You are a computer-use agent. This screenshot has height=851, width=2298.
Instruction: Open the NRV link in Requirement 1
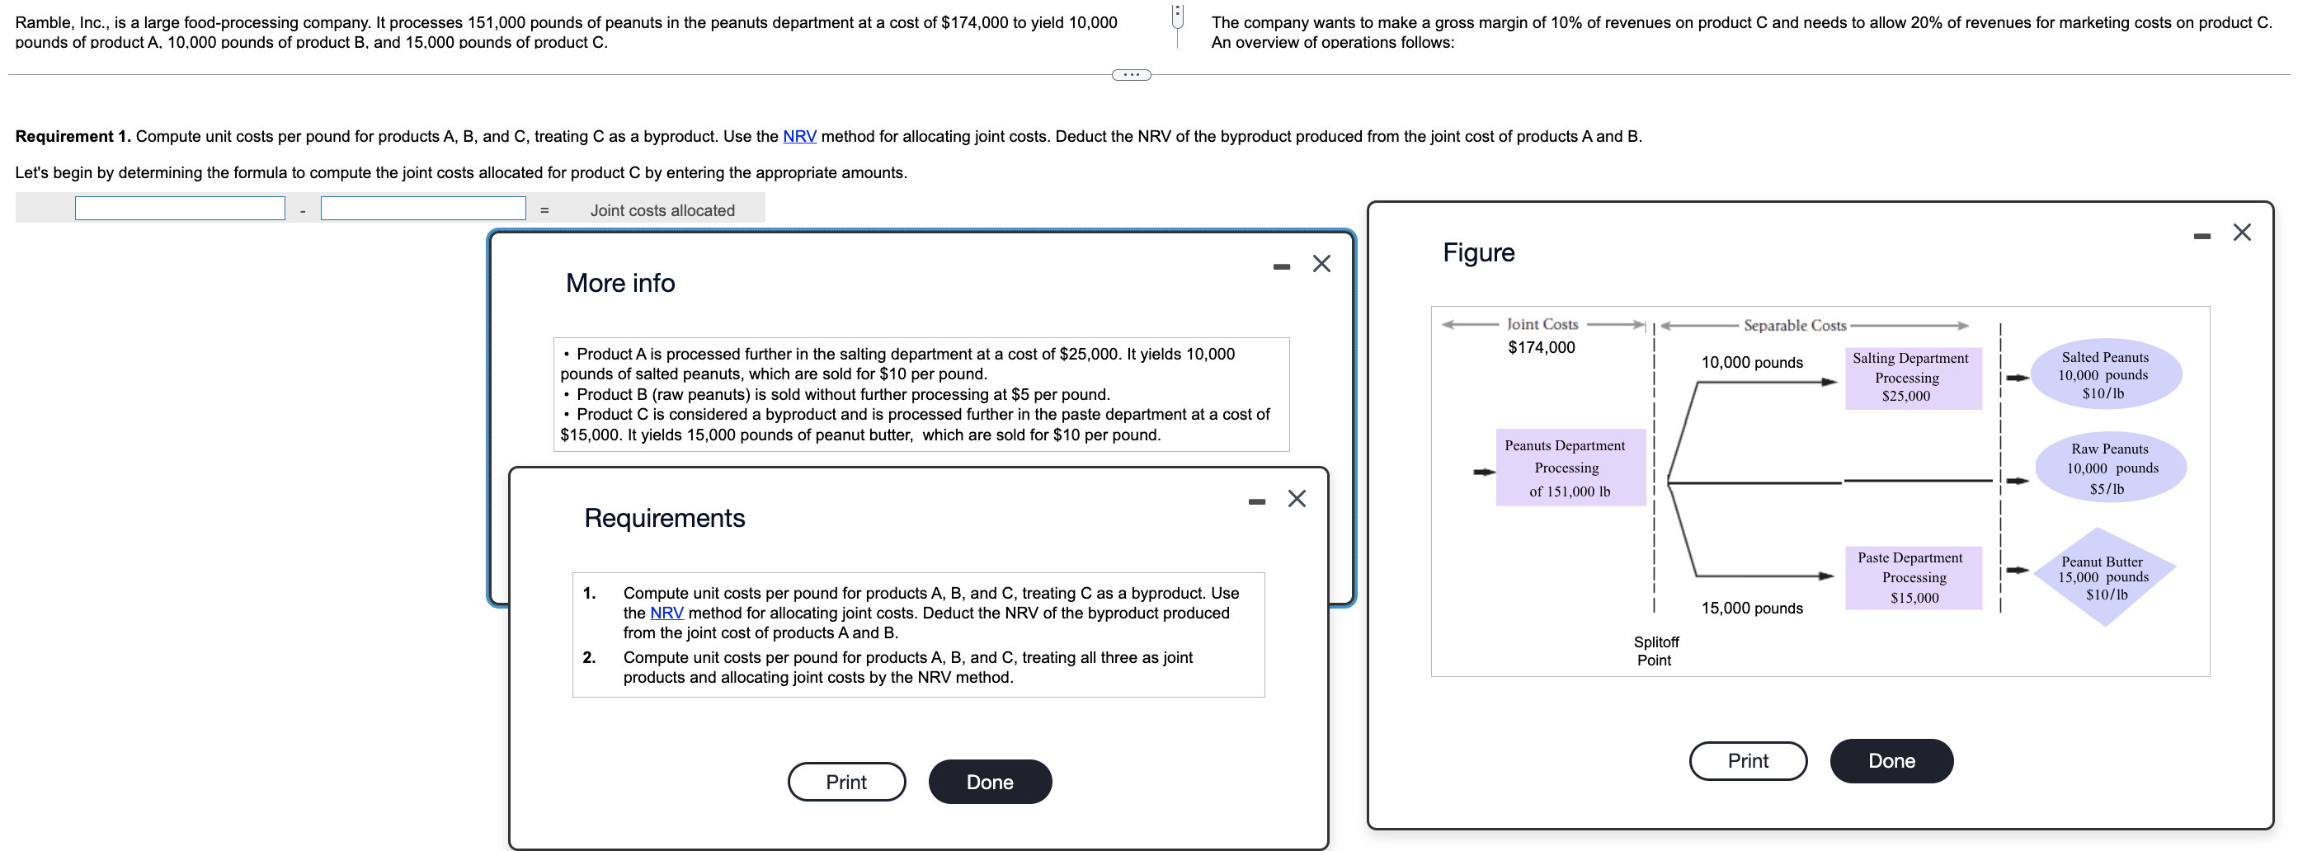(x=799, y=137)
